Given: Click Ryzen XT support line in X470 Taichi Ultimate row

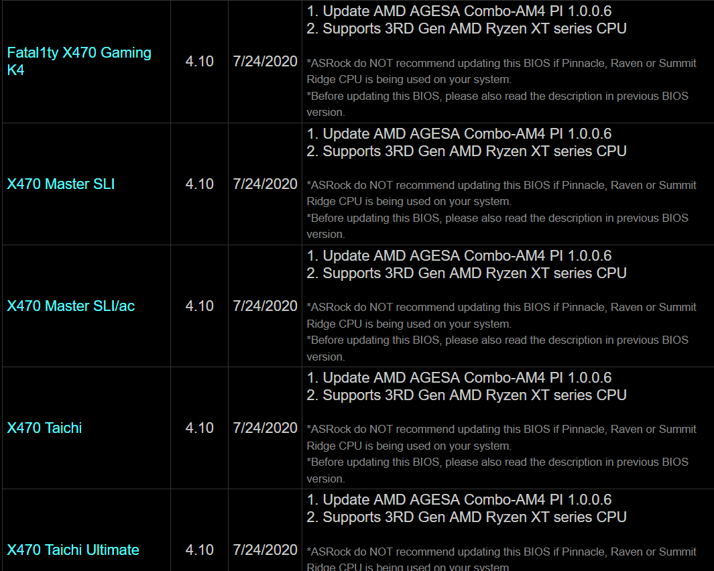Looking at the screenshot, I should point(467,517).
